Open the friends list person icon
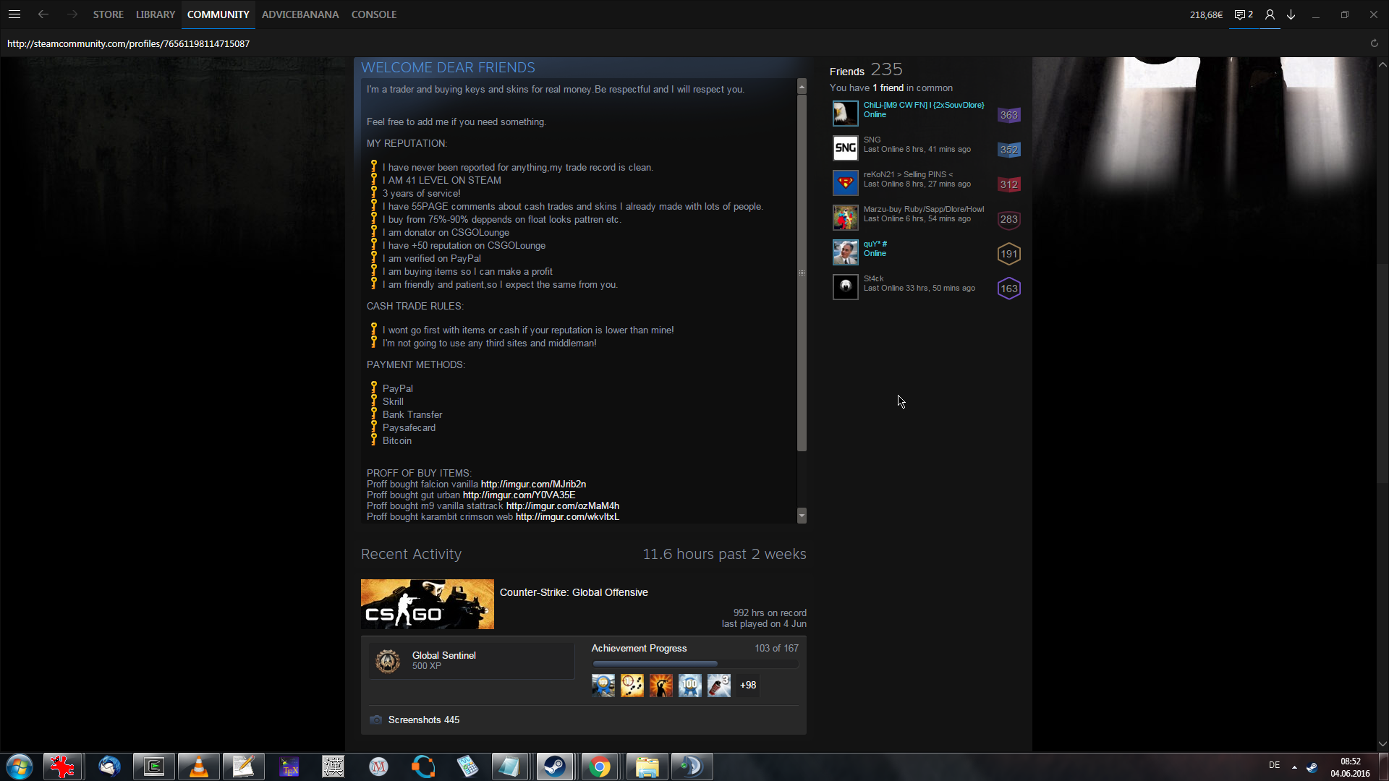The height and width of the screenshot is (781, 1389). [x=1270, y=14]
